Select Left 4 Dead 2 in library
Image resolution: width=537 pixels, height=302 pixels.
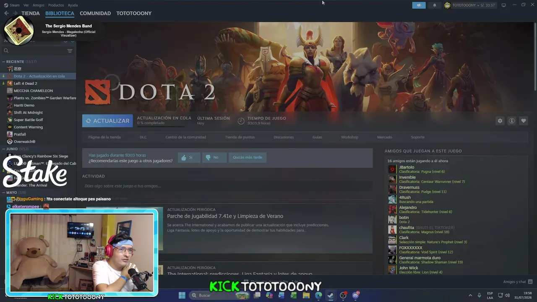click(39, 83)
